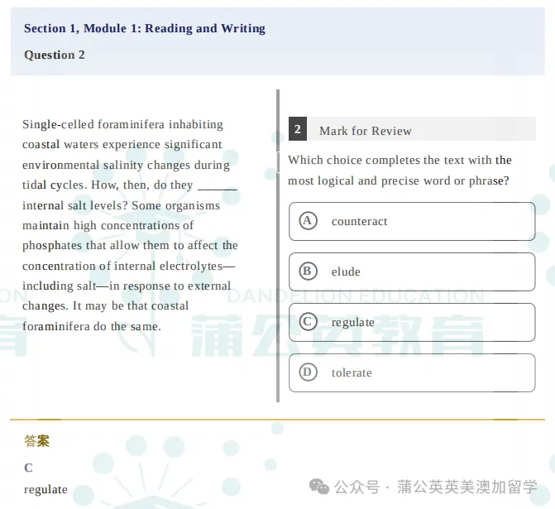Click the circled letter A icon

pos(308,221)
